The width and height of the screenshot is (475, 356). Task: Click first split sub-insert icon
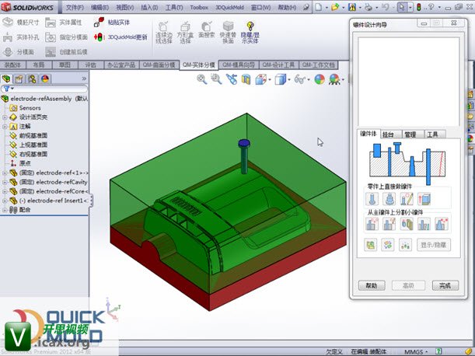(x=372, y=224)
